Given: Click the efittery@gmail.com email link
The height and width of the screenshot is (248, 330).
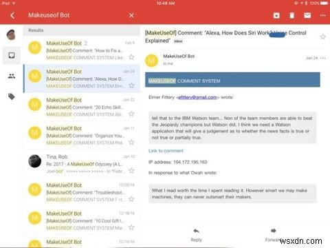Looking at the screenshot, I should click(x=197, y=97).
